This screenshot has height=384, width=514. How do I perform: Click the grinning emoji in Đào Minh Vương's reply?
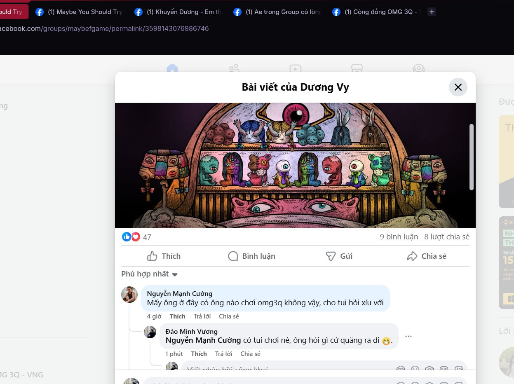point(386,341)
